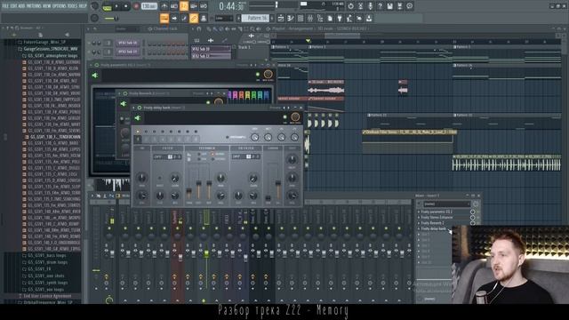This screenshot has width=569, height=320.
Task: Disable the orange countdown-before-recording button
Action: coord(184,6)
